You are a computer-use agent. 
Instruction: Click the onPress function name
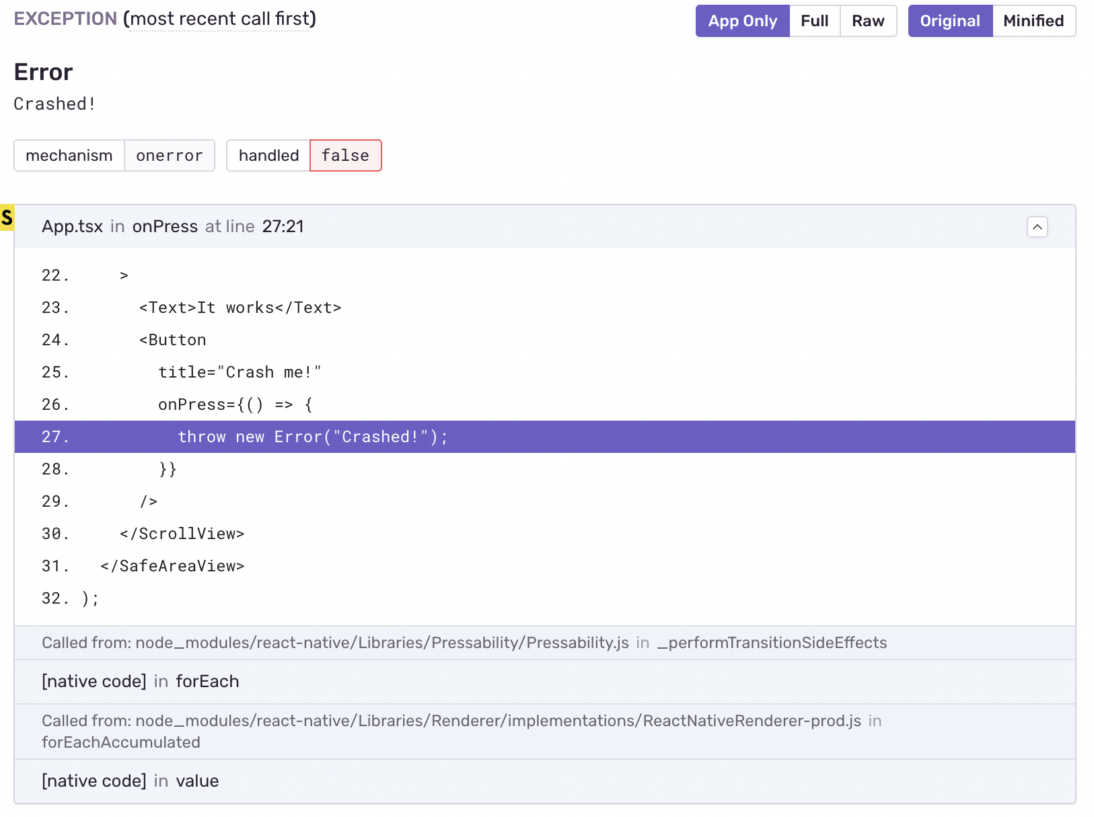pos(165,227)
